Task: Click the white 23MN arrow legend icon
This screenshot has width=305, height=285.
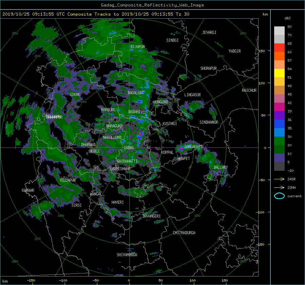Action: point(279,187)
